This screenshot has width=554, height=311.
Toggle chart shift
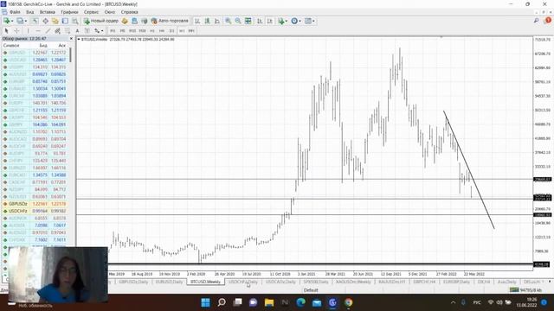(x=270, y=21)
